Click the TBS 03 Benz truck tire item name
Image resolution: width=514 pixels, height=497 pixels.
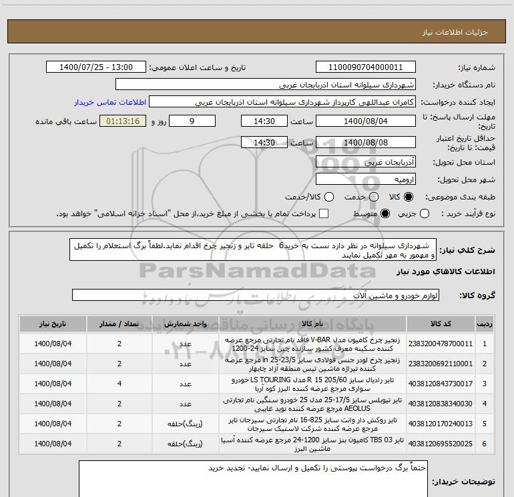pos(312,444)
